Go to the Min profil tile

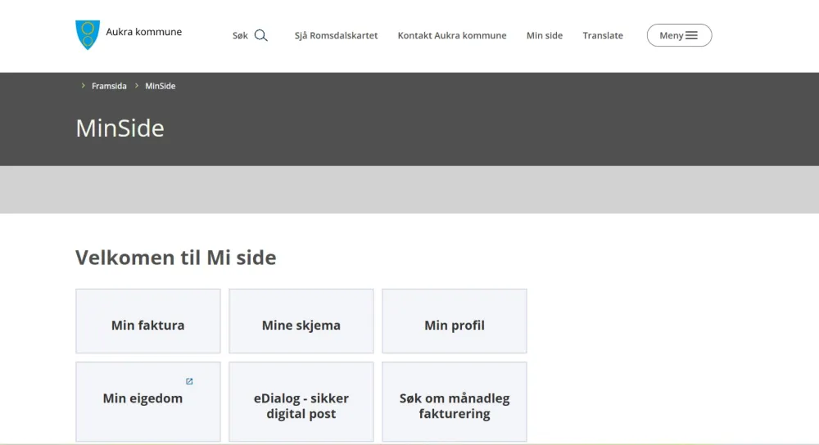455,325
